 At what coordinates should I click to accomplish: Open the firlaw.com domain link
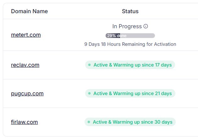pos(25,122)
